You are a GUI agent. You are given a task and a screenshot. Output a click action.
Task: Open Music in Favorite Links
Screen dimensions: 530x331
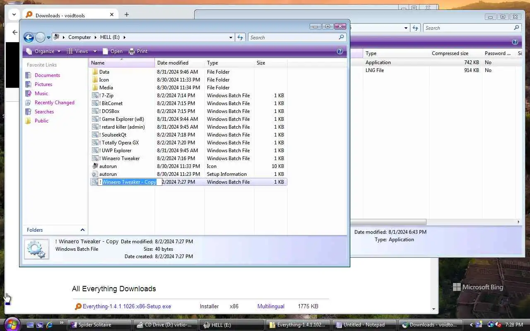[41, 94]
